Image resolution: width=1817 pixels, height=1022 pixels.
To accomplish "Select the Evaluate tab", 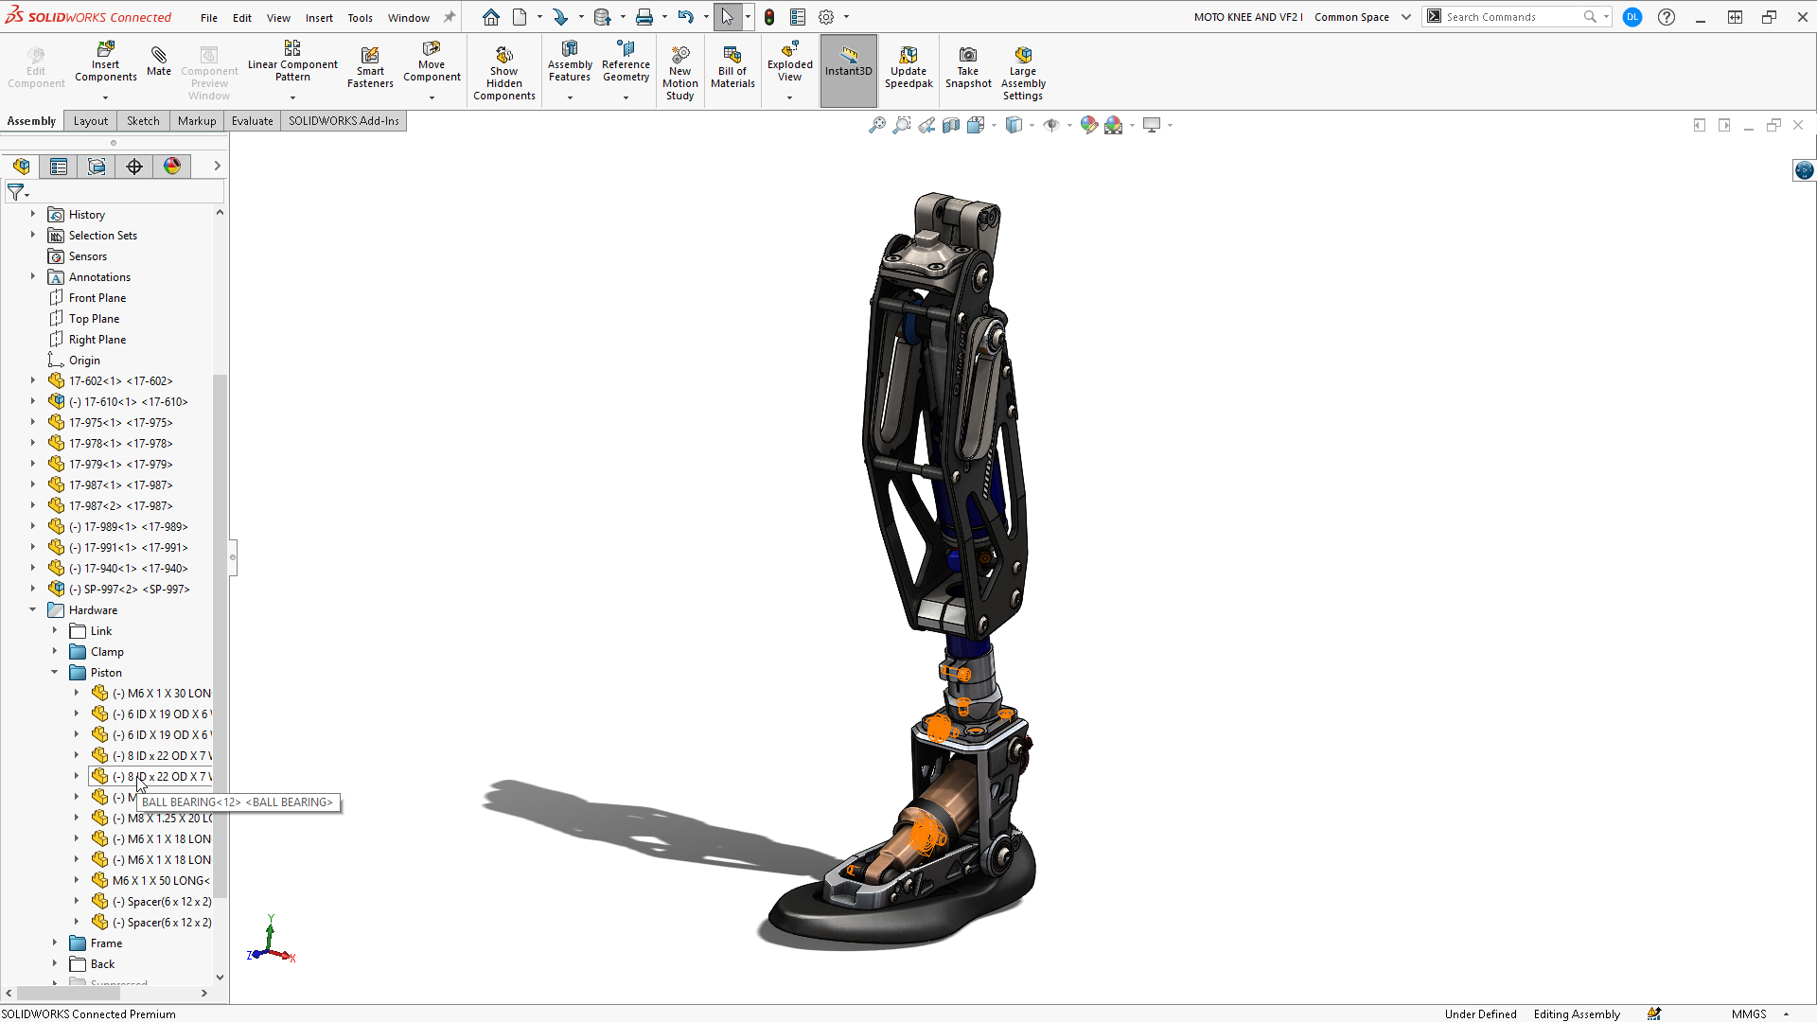I will coord(251,120).
